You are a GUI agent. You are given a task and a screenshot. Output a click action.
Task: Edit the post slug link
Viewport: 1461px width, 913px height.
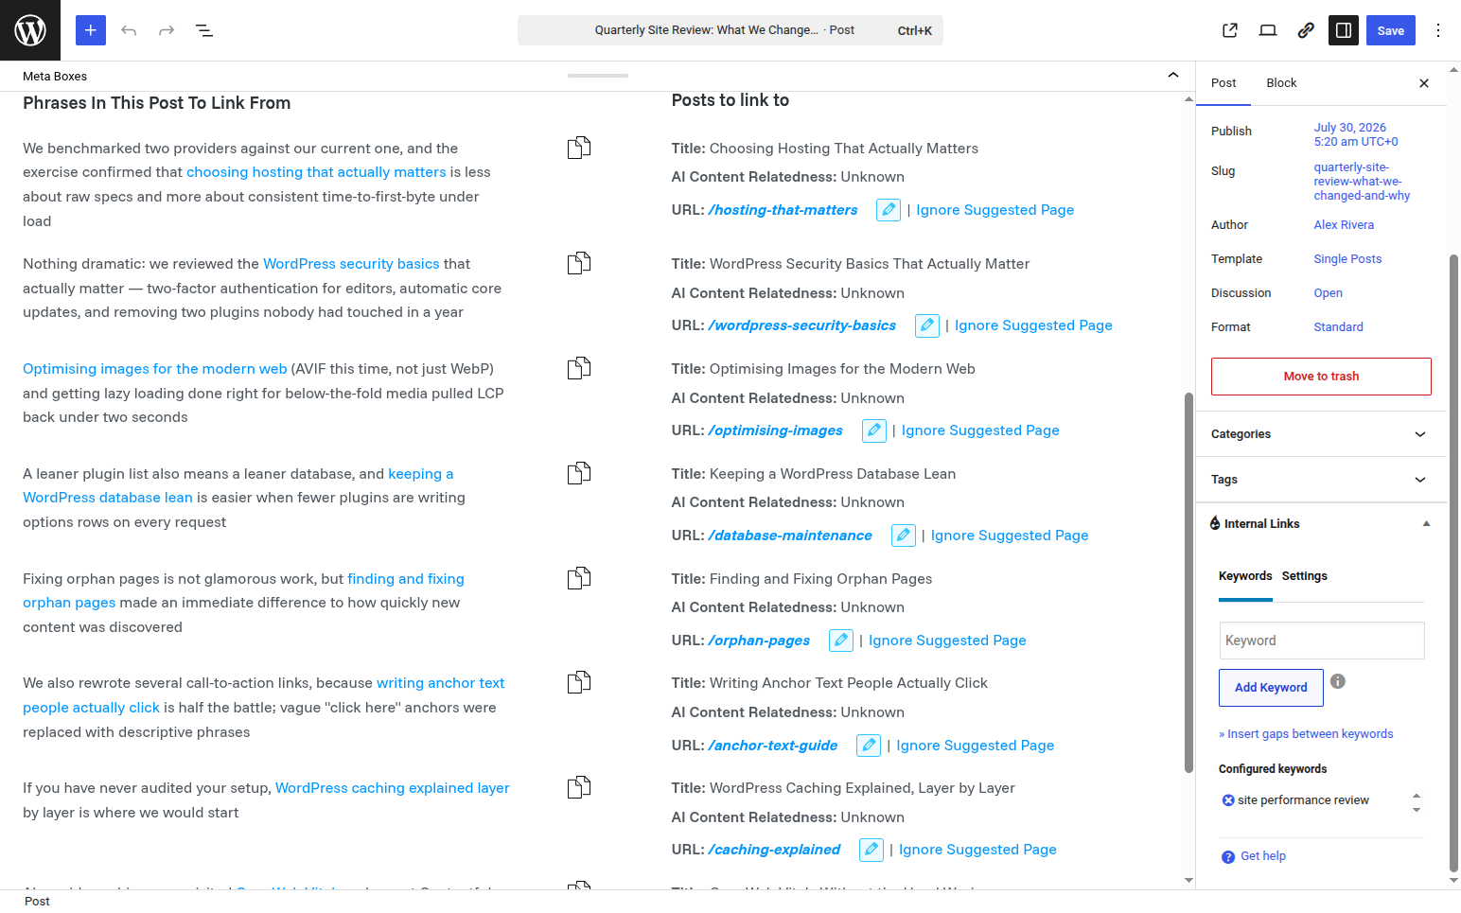click(1362, 182)
